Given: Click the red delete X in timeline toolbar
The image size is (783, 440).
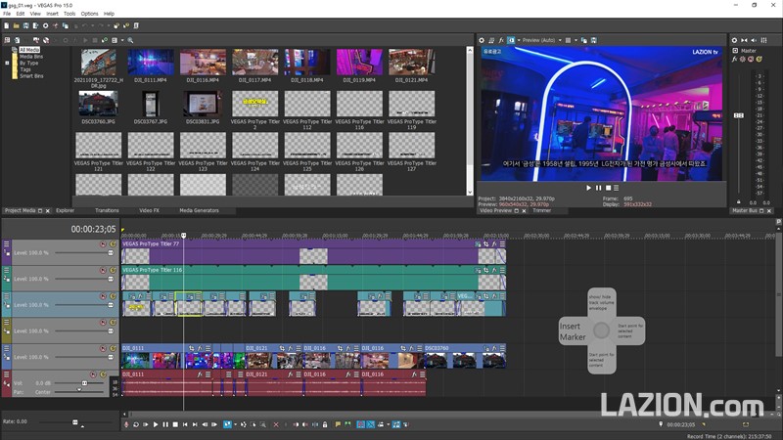Looking at the screenshot, I should click(276, 424).
